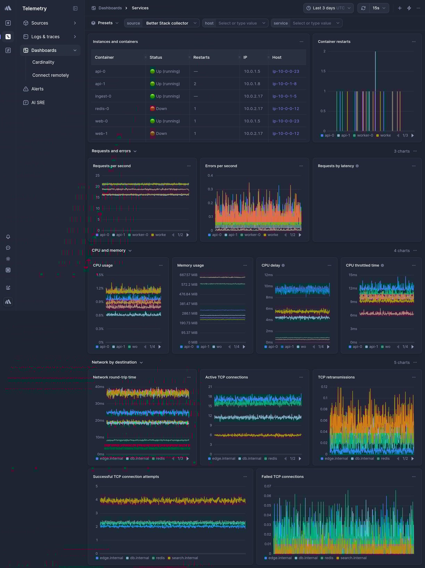This screenshot has height=568, width=425.
Task: Open the source Better Stack collector dropdown
Action: (x=162, y=23)
